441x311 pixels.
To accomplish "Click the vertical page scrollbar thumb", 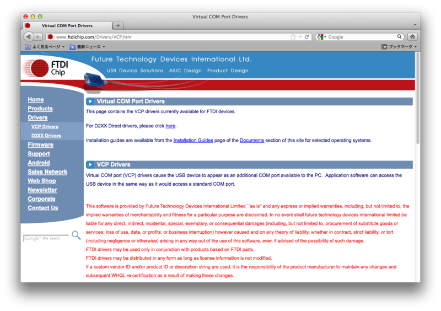I will pyautogui.click(x=418, y=99).
